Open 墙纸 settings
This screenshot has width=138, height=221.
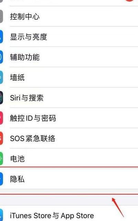pos(69,77)
